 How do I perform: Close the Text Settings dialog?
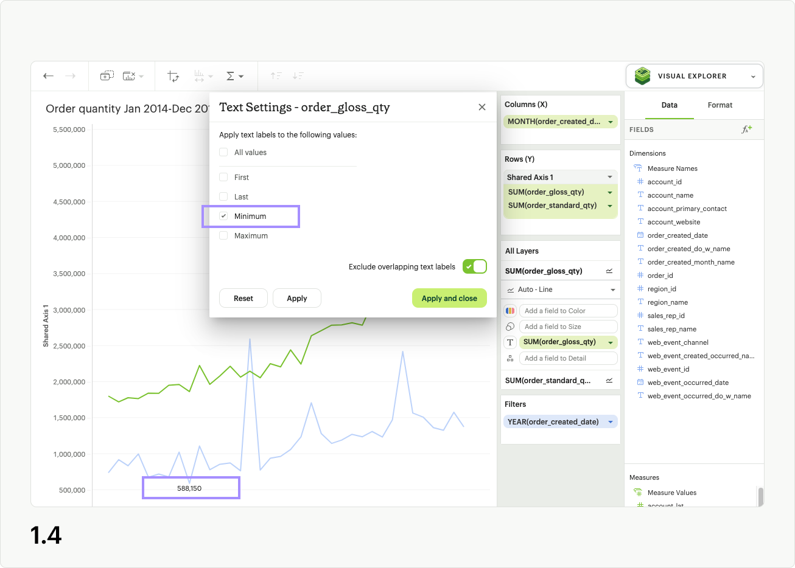(x=482, y=107)
